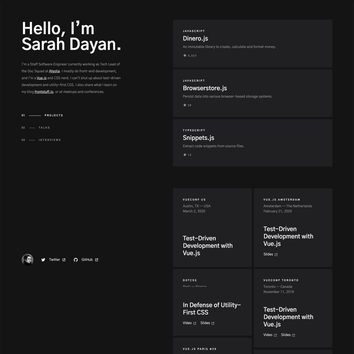354x354 pixels.
Task: Open the Snippets.js project title
Action: (198, 138)
